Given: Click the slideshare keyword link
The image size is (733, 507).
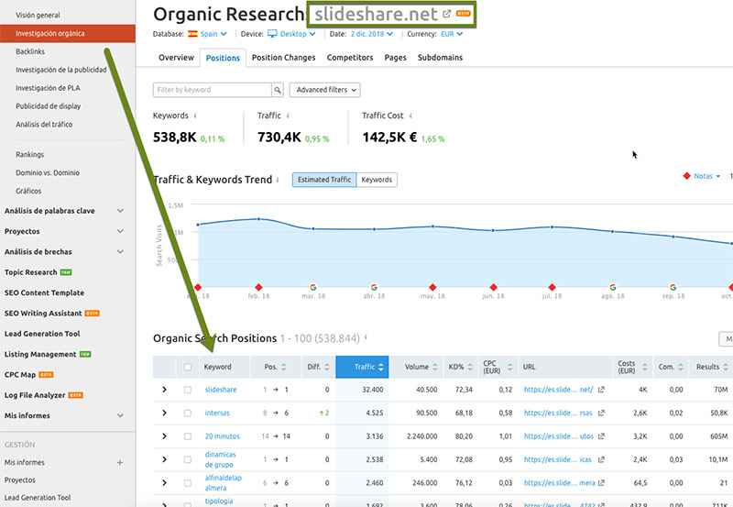Looking at the screenshot, I should 220,390.
